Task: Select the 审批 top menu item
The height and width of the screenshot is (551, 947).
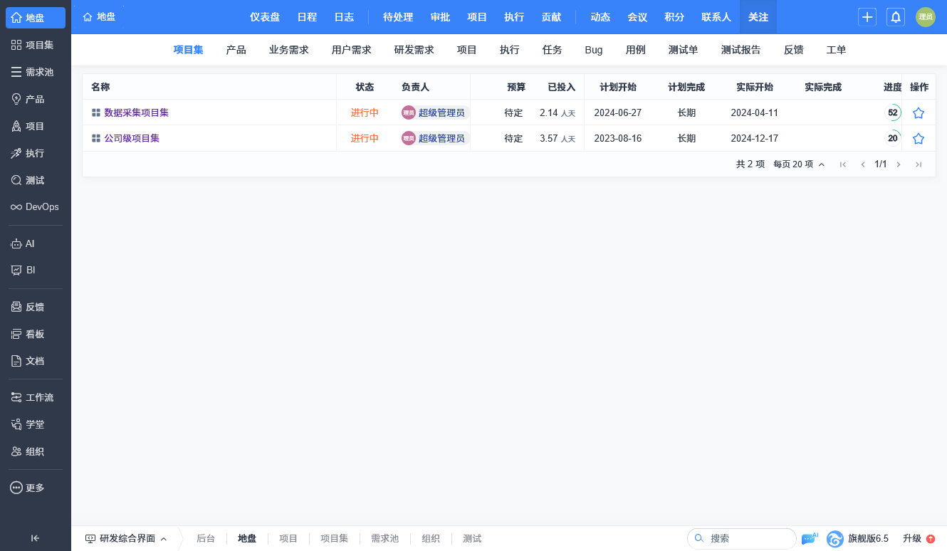Action: coord(440,17)
